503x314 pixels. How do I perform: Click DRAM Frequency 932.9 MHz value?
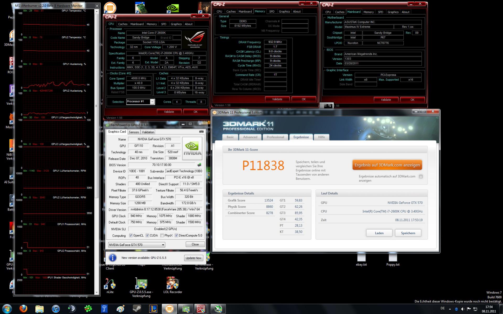click(x=275, y=42)
